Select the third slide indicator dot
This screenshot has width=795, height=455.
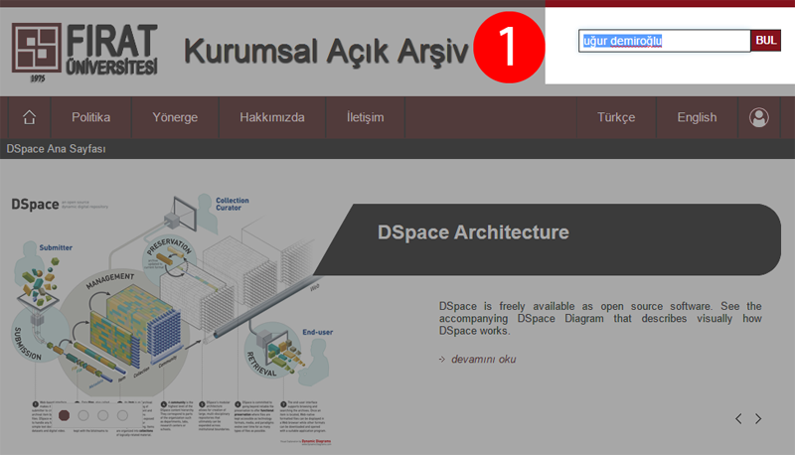(103, 415)
